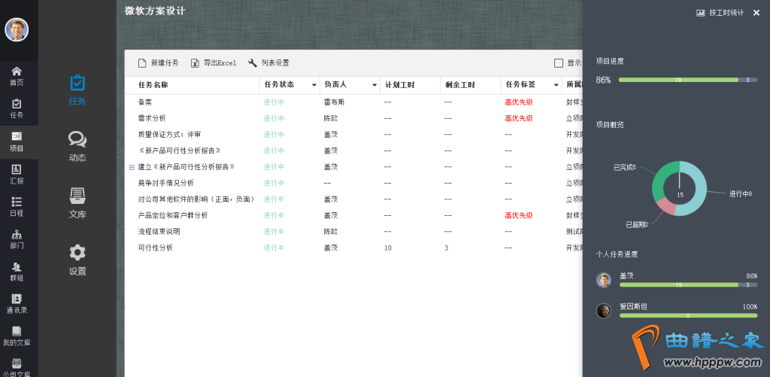770x377 pixels.
Task: Tick the 显示 checkbox above task table
Action: pos(558,63)
